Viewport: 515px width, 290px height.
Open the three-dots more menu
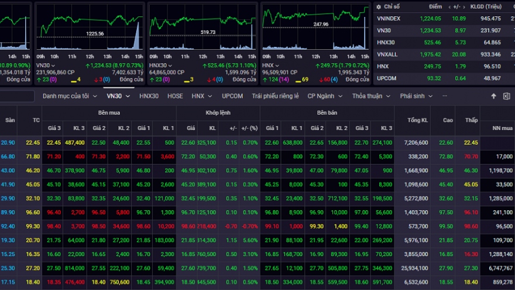pyautogui.click(x=445, y=96)
